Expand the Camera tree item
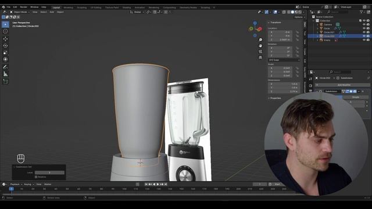The width and height of the screenshot is (372, 209). pyautogui.click(x=317, y=24)
